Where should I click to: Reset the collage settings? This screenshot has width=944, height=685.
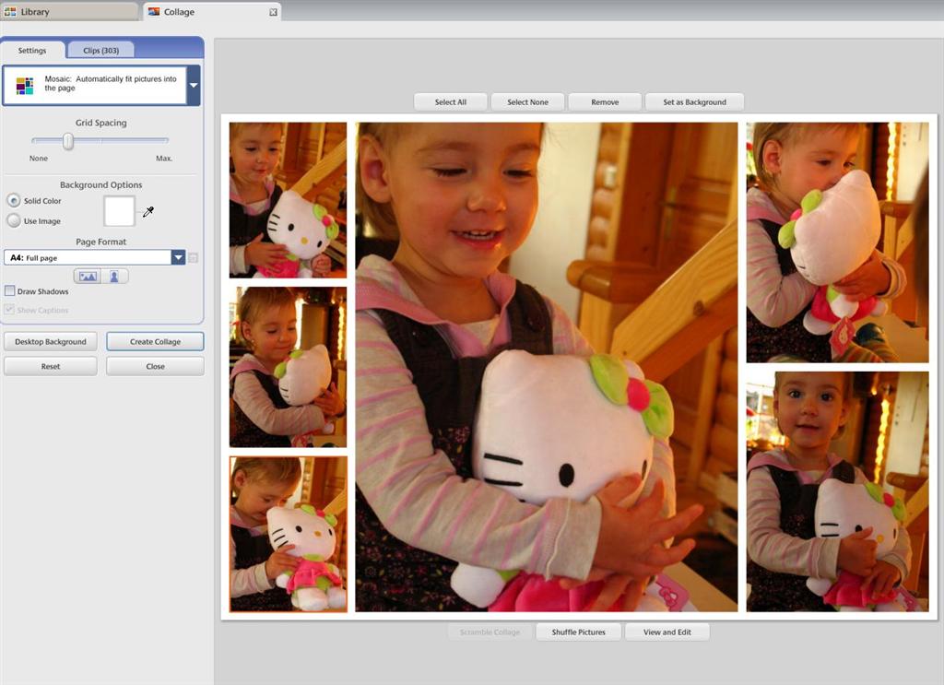click(x=51, y=366)
